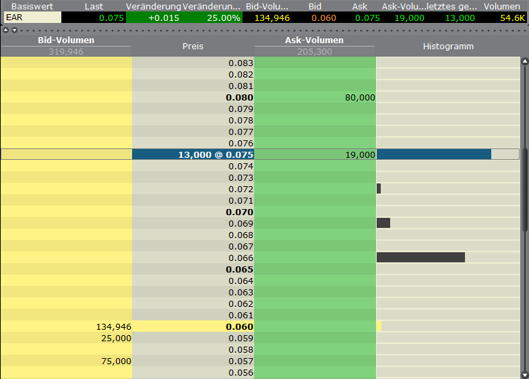Click the Last price value 0.075

coord(94,18)
